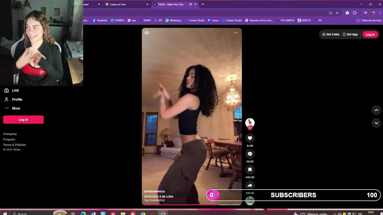Bookmark this page with the star icon
383x215 pixels.
pyautogui.click(x=337, y=13)
